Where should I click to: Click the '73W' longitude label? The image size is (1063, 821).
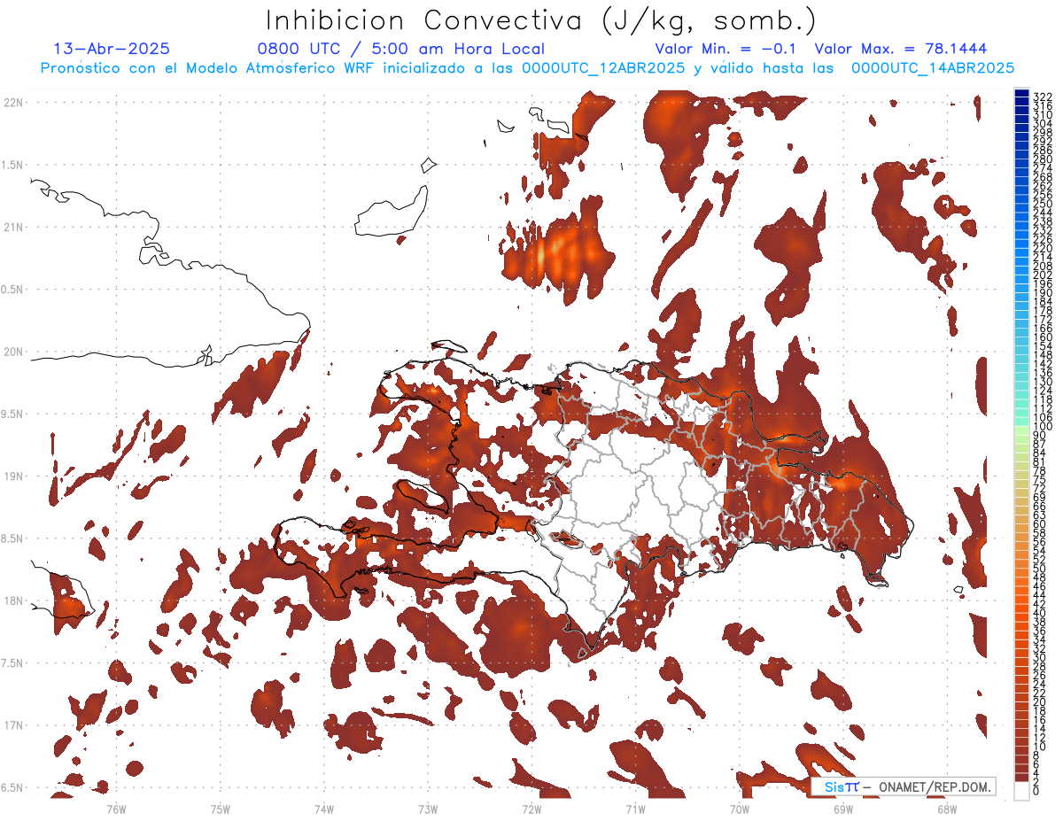[x=428, y=809]
